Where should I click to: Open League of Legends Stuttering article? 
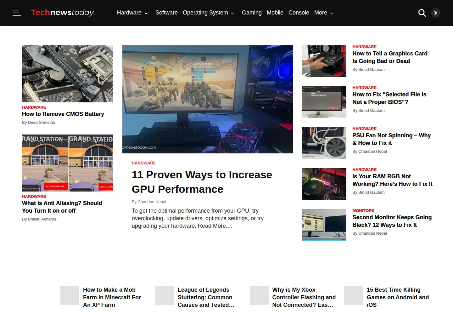coord(206,297)
